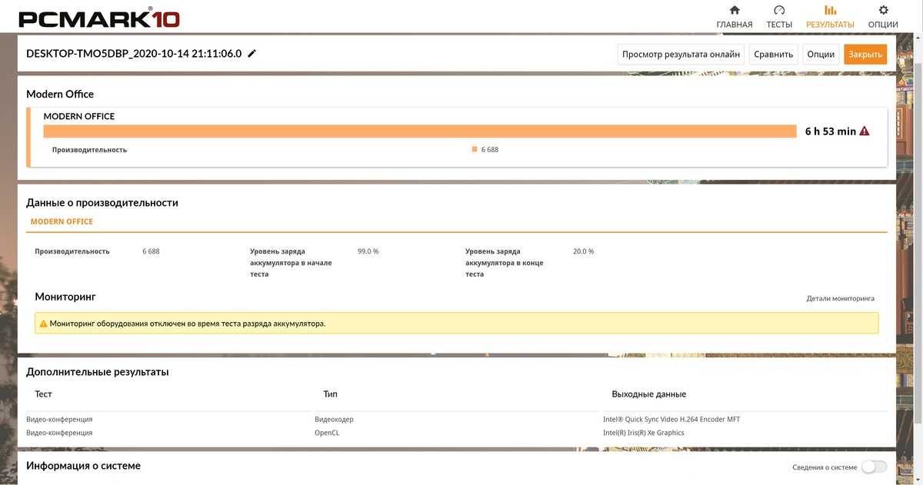Toggle the Сведения о системе switch
The image size is (923, 485).
[874, 467]
